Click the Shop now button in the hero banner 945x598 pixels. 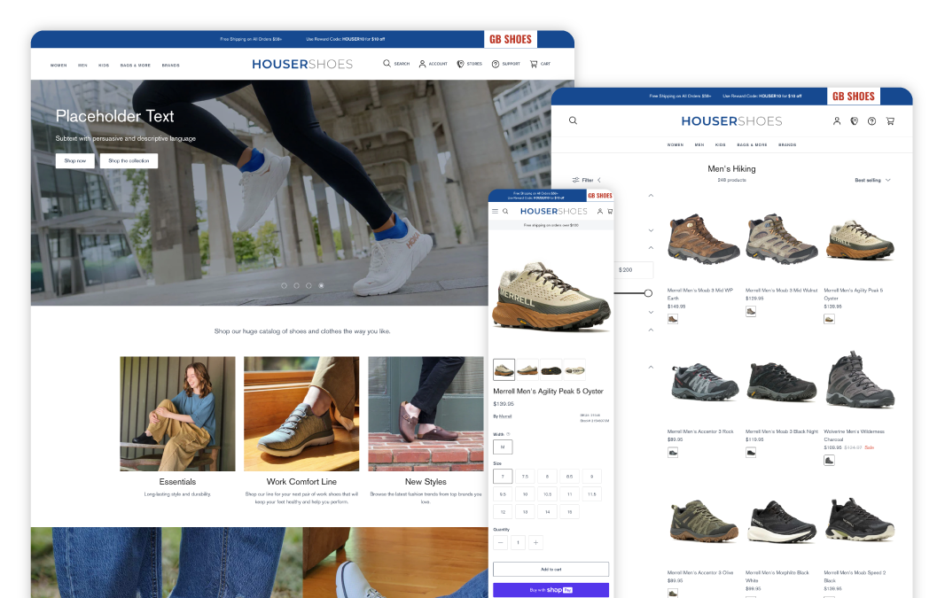[74, 160]
